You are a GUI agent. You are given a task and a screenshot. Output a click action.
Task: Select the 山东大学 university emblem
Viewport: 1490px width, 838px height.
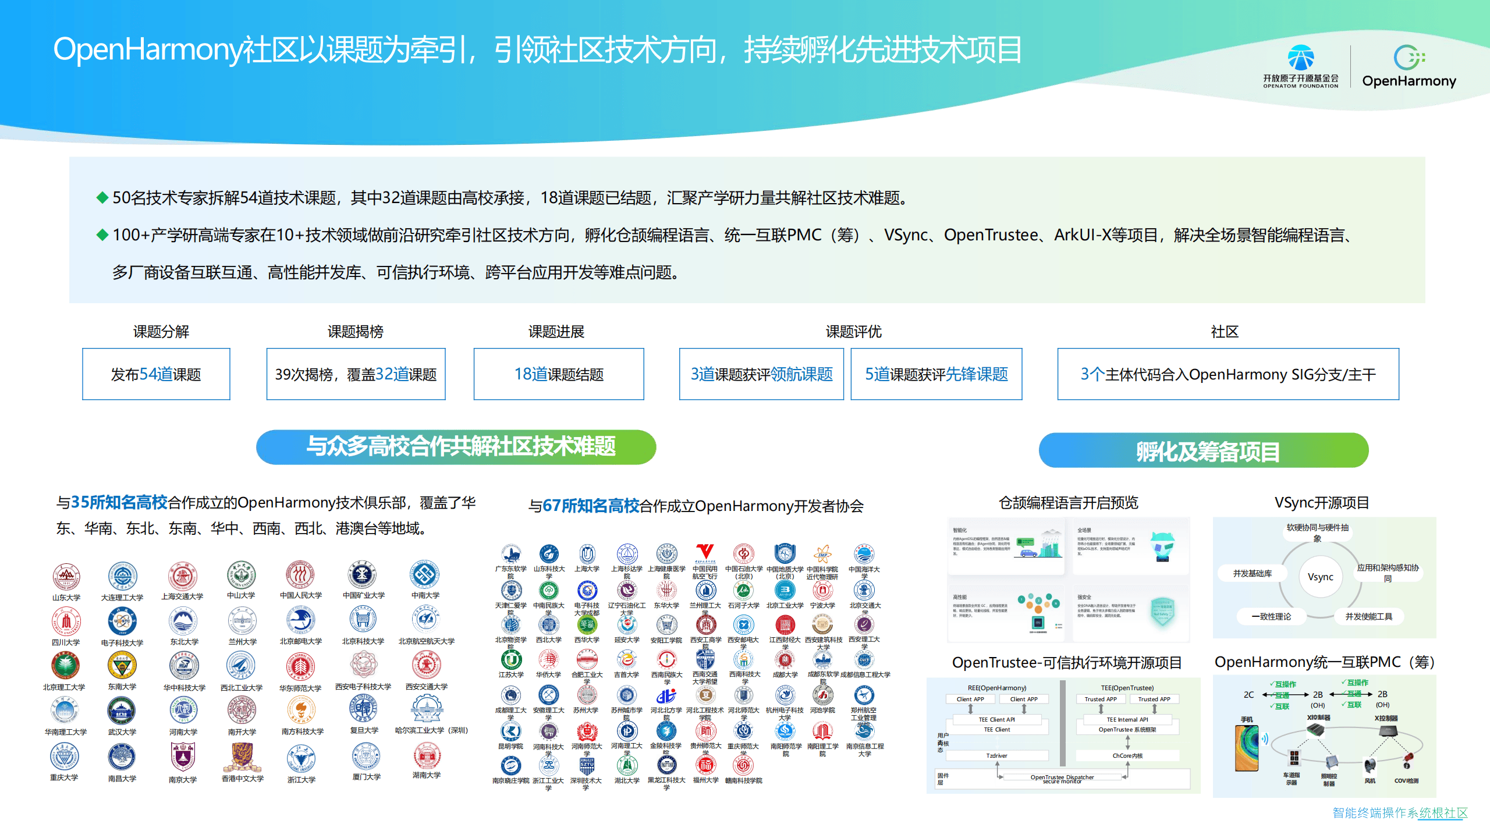[x=66, y=577]
